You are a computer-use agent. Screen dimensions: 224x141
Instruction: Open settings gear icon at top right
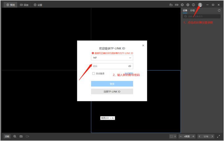click(x=188, y=5)
